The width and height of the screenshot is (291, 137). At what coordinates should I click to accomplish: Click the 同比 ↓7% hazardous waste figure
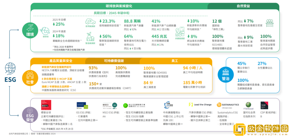[246, 21]
